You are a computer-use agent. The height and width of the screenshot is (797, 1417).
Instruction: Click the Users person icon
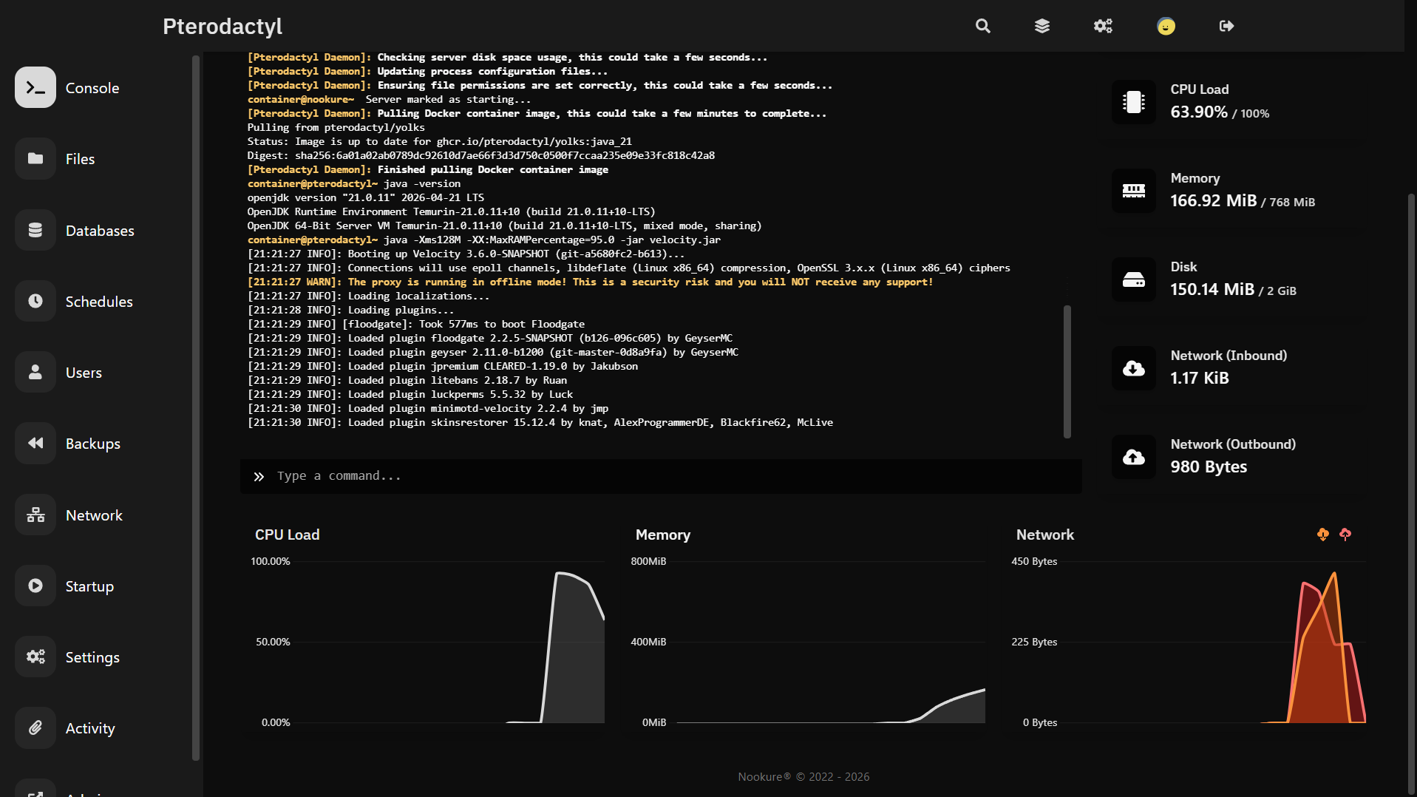pyautogui.click(x=35, y=372)
